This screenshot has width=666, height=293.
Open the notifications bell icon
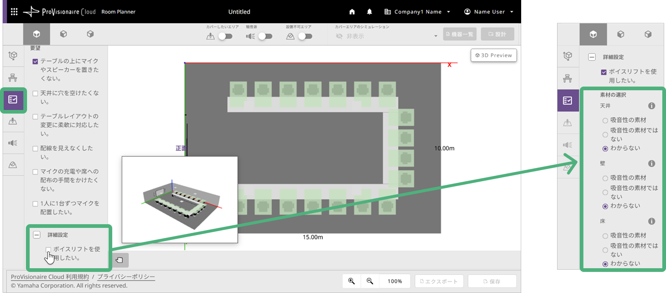[369, 12]
